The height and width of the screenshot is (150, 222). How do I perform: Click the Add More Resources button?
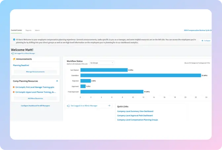pyautogui.click(x=35, y=98)
